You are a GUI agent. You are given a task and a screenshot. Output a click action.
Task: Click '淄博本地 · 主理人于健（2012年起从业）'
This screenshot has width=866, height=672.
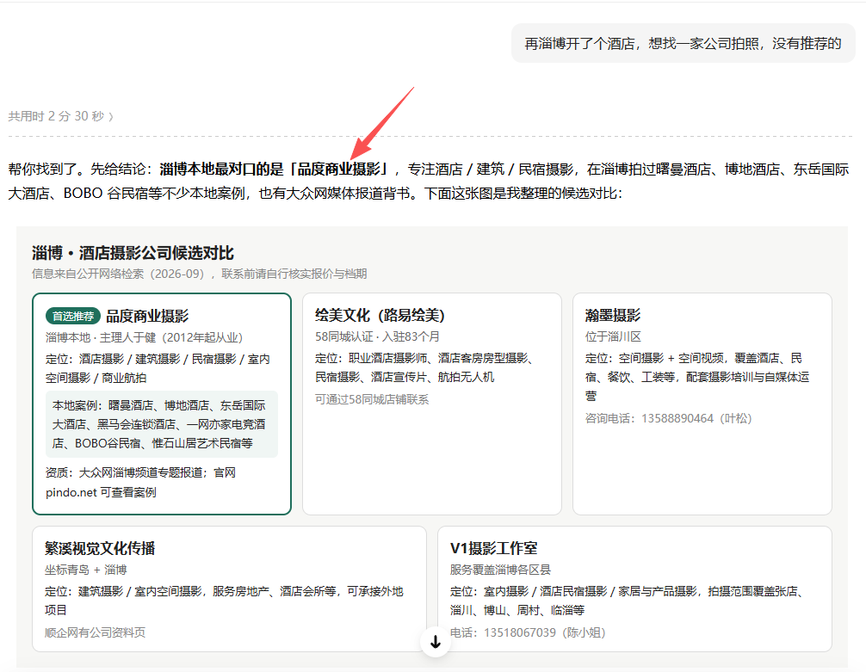point(144,337)
